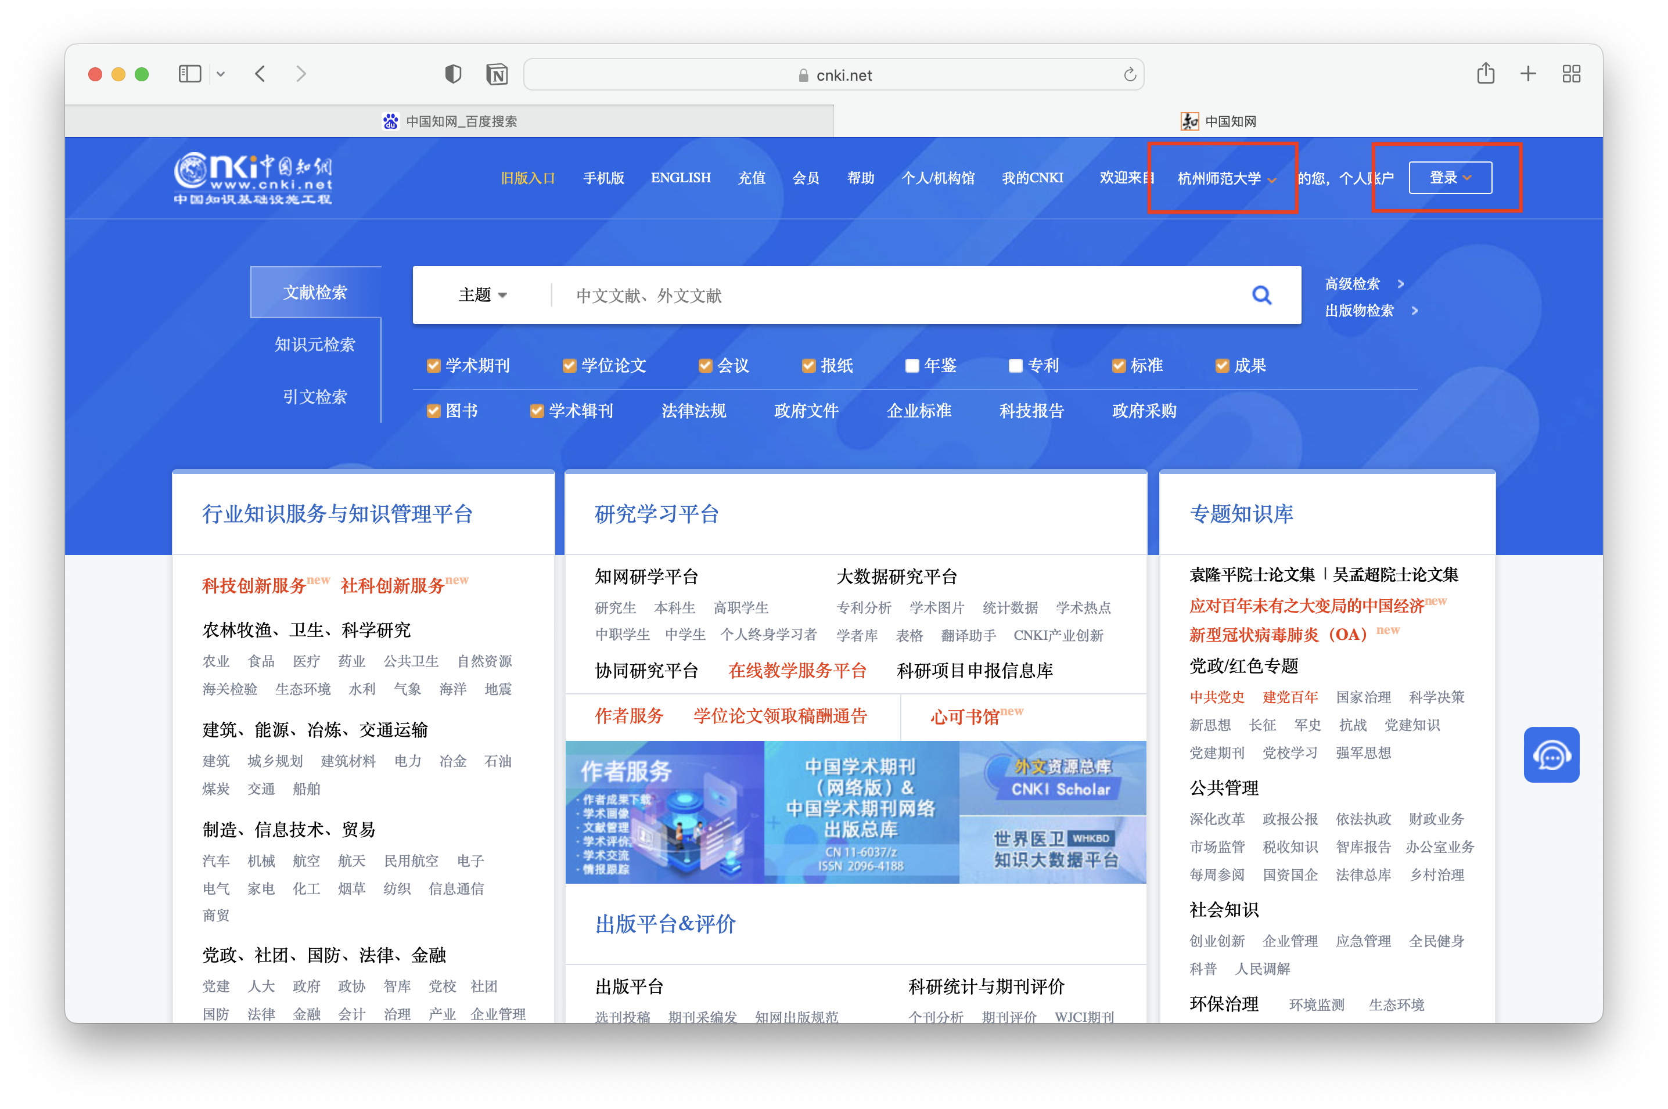
Task: Open a new tab with the plus icon
Action: point(1528,74)
